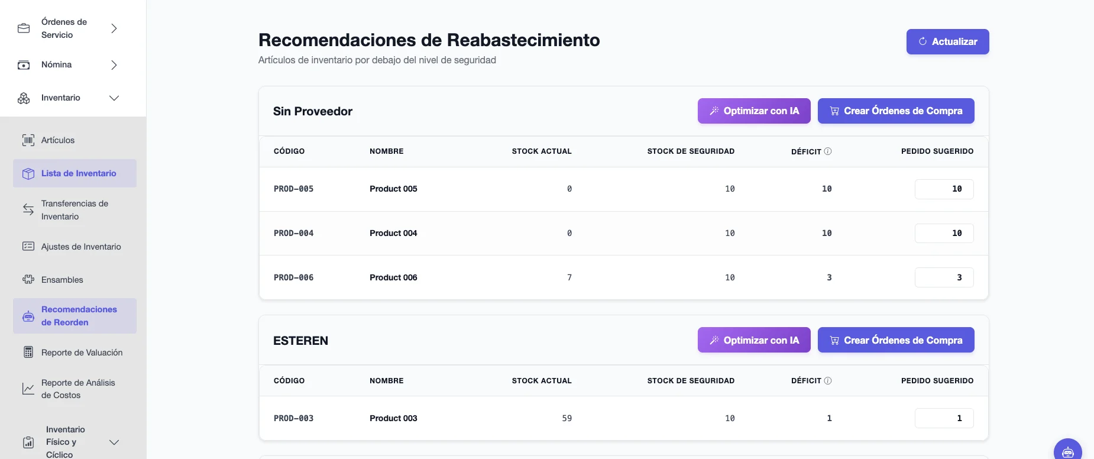Click the Artículos barcode icon
This screenshot has height=459, width=1094.
coord(28,140)
